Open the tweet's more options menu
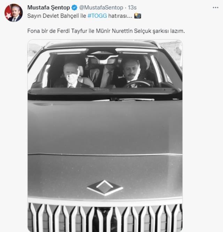Viewport: 223px width, 232px height. [x=215, y=7]
